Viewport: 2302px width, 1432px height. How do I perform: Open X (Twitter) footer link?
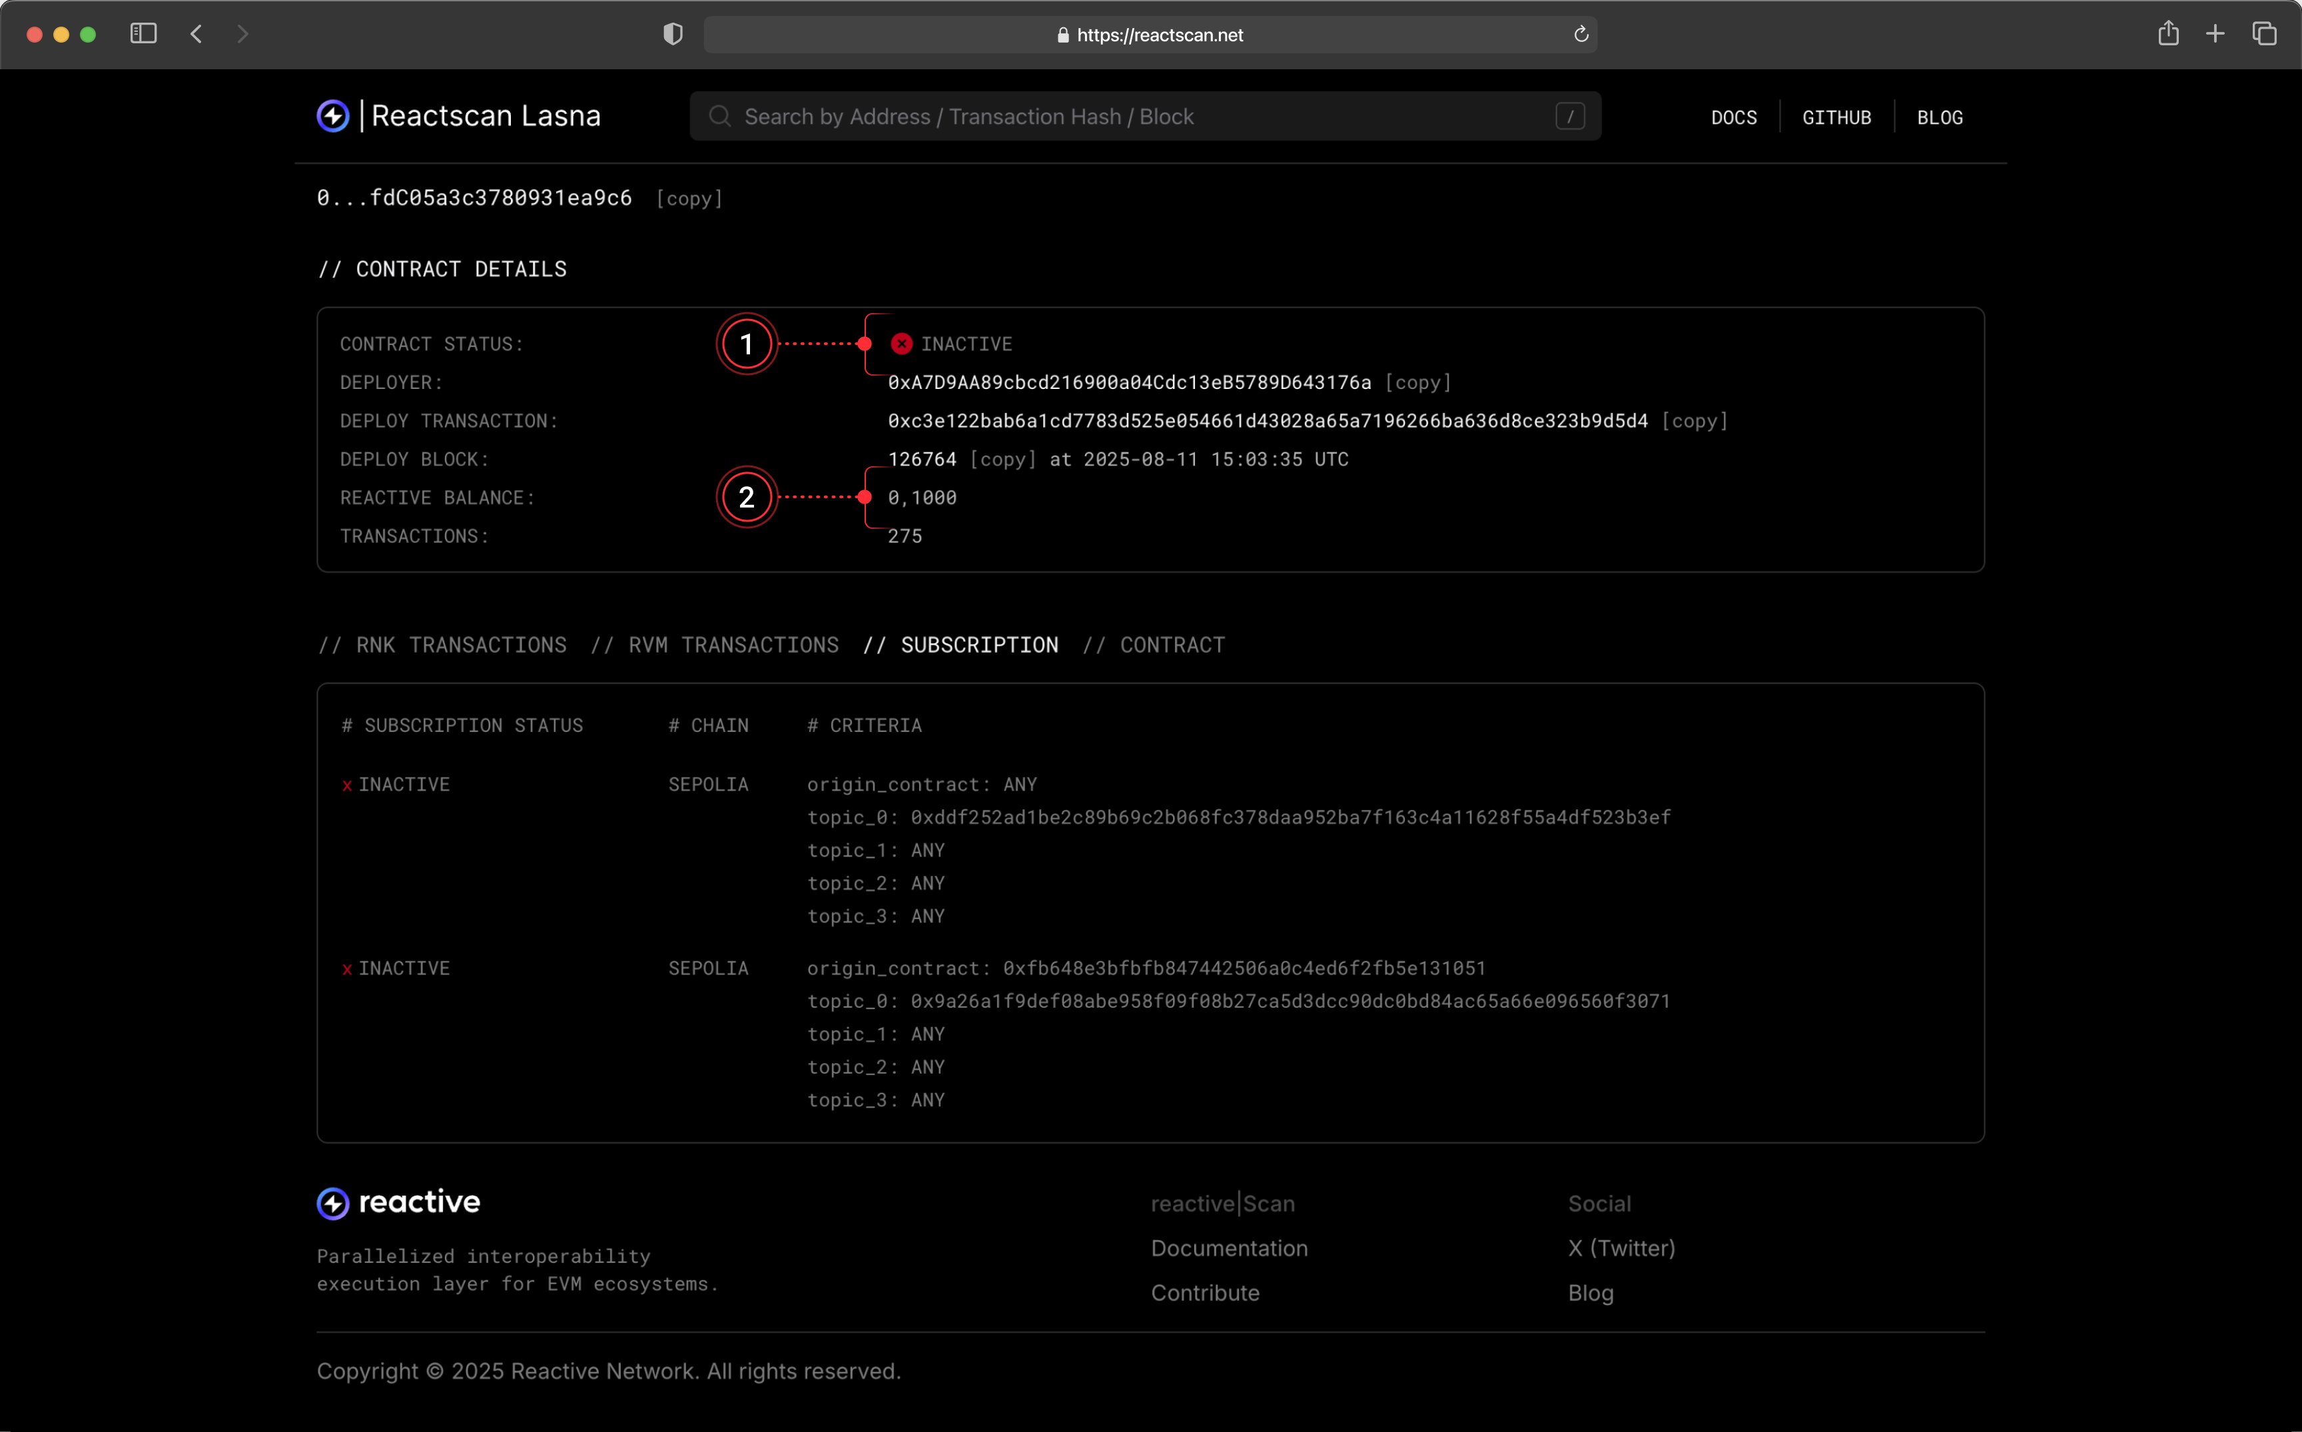1621,1248
